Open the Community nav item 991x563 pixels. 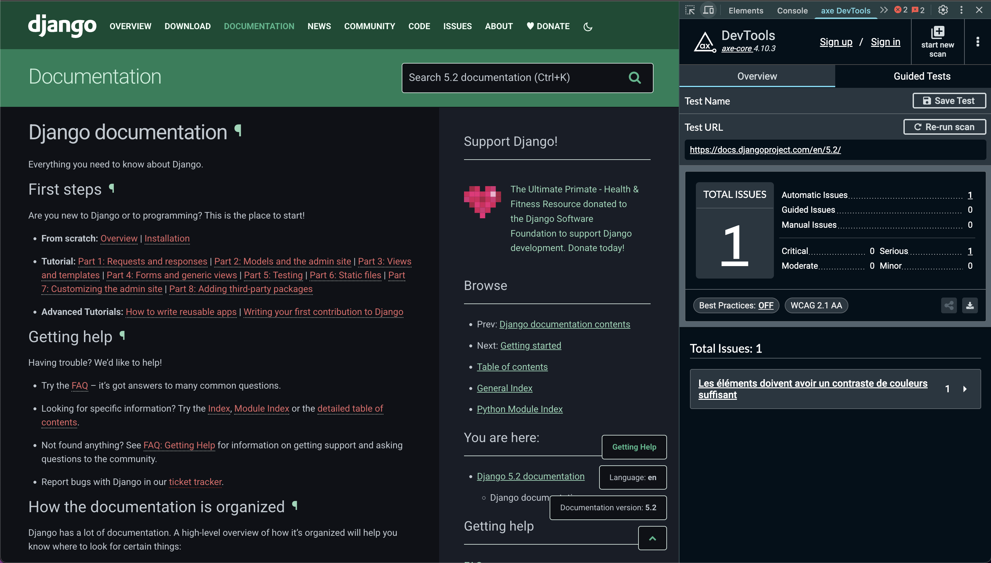(370, 26)
